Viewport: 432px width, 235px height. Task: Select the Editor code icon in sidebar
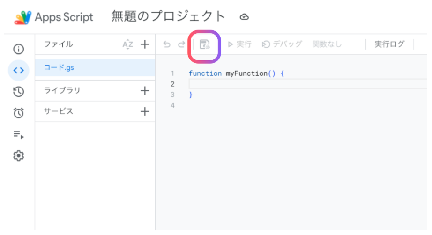coord(19,71)
